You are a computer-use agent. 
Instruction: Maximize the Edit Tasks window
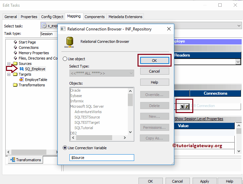(x=220, y=5)
